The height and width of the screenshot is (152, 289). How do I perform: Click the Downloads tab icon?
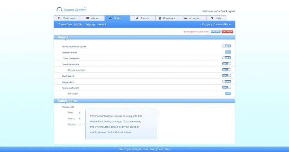(x=160, y=18)
